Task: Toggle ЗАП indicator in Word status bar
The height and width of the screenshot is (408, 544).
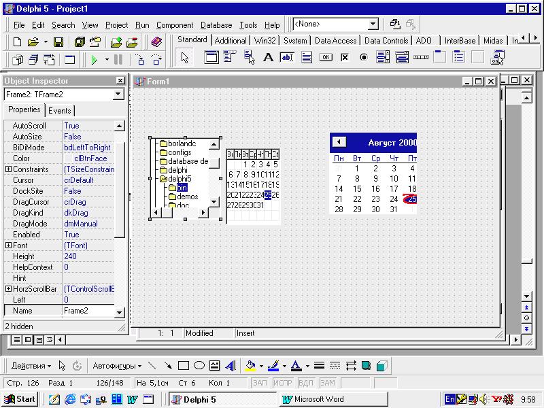Action: click(x=260, y=383)
